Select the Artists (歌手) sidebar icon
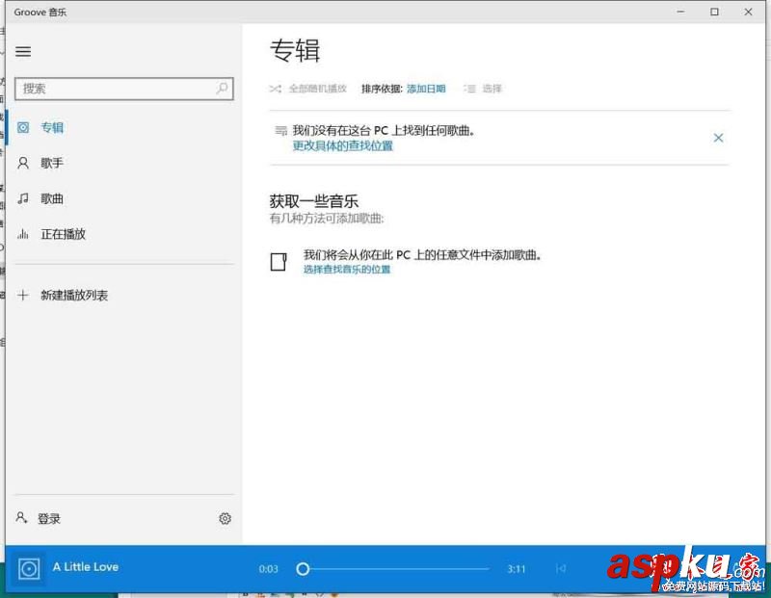Image resolution: width=771 pixels, height=598 pixels. [24, 163]
